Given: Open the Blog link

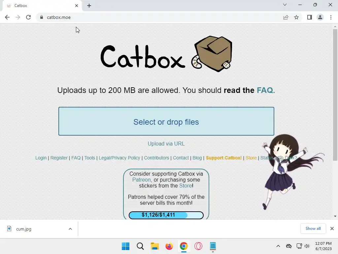Looking at the screenshot, I should [197, 158].
